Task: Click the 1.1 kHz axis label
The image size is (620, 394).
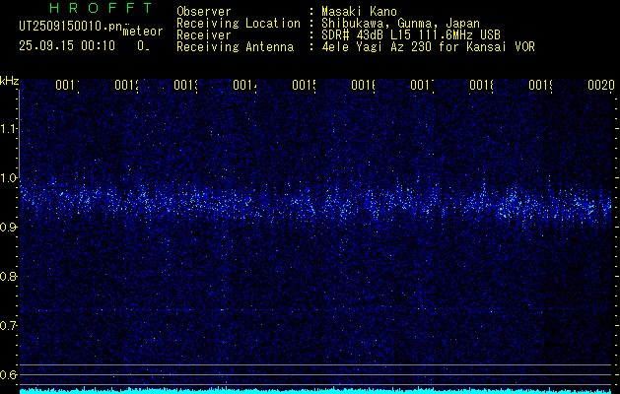Action: coord(9,128)
